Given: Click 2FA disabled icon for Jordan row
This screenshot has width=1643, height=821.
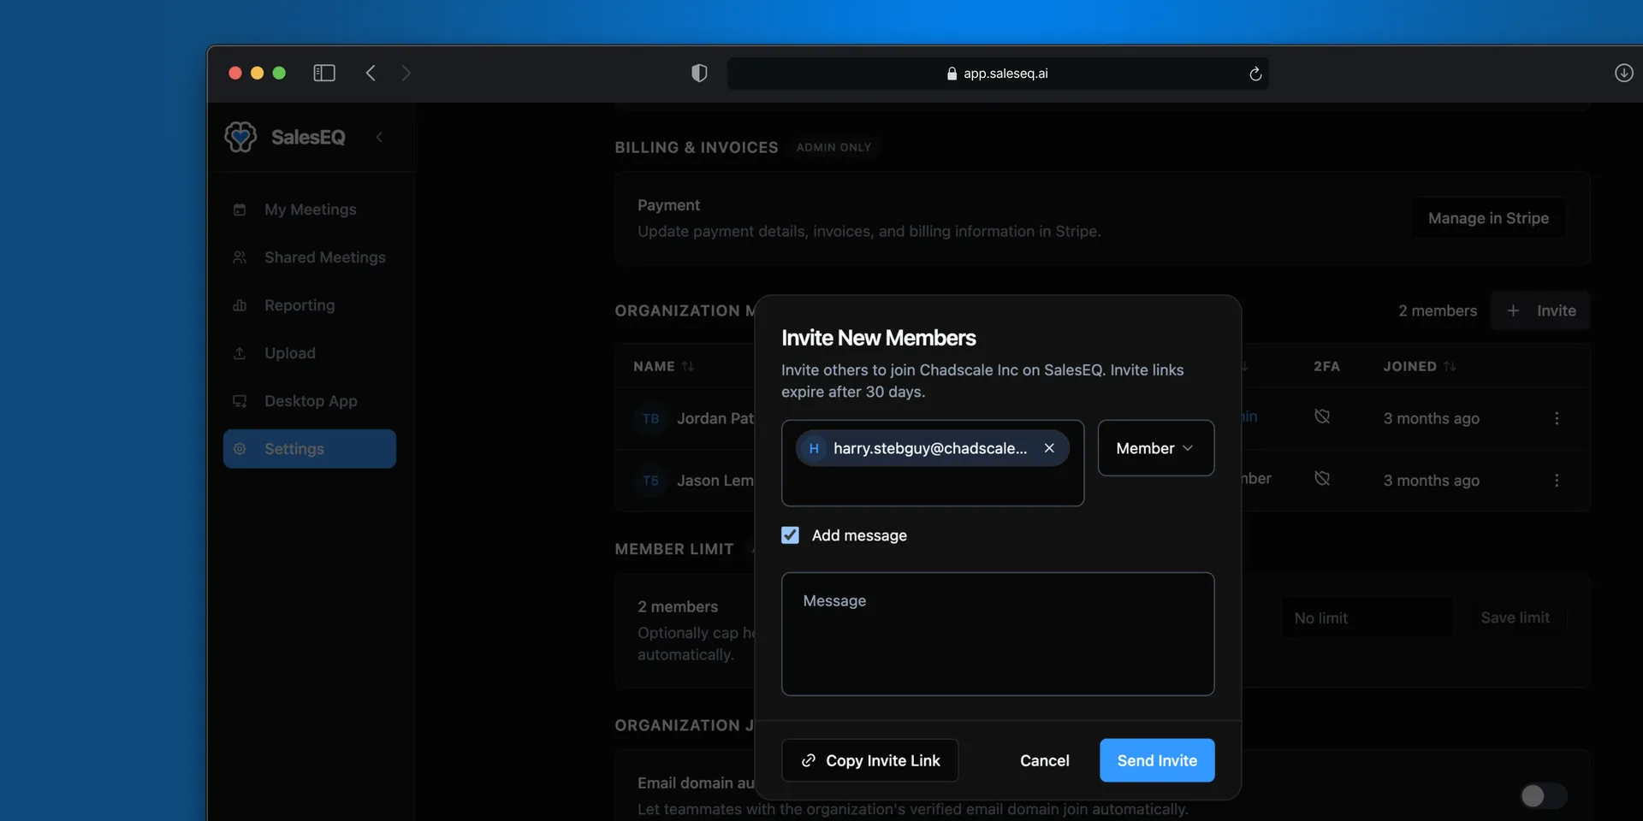Looking at the screenshot, I should coord(1322,416).
